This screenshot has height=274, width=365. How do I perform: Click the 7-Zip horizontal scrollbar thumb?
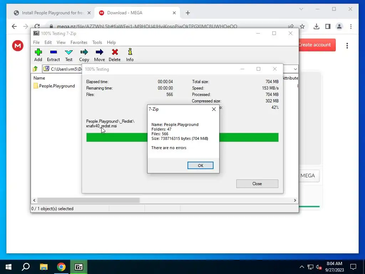88,201
